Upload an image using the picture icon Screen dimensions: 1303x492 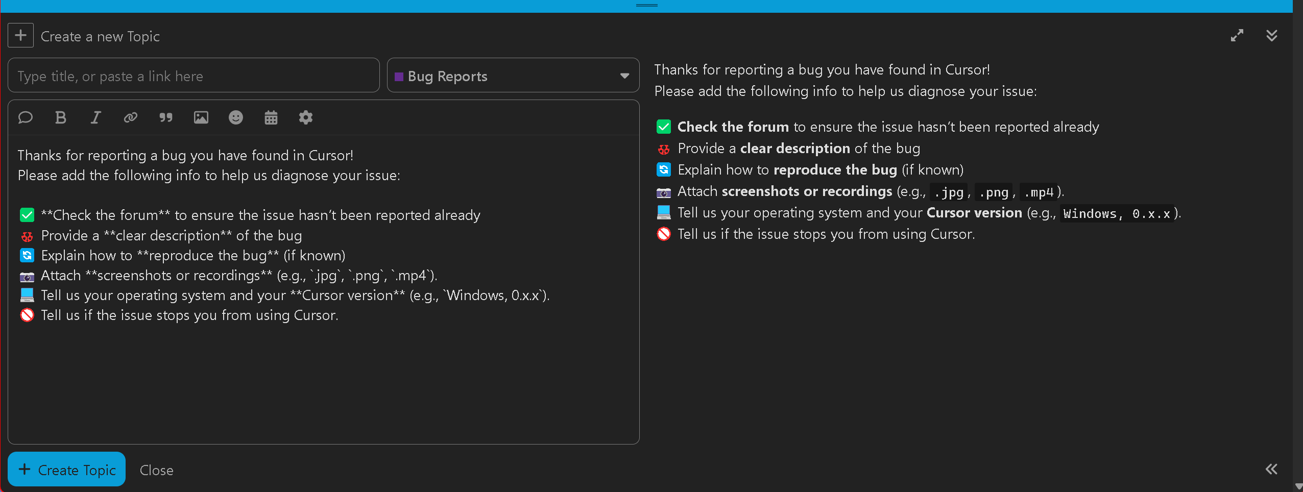[201, 118]
